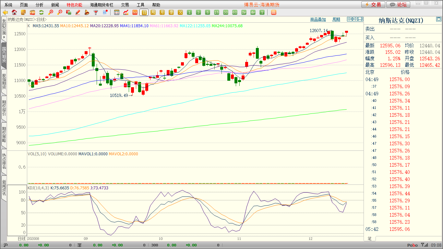Open the 分析 menu

click(40, 5)
